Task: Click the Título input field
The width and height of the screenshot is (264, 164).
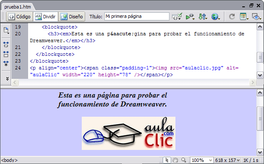Action: pyautogui.click(x=137, y=16)
